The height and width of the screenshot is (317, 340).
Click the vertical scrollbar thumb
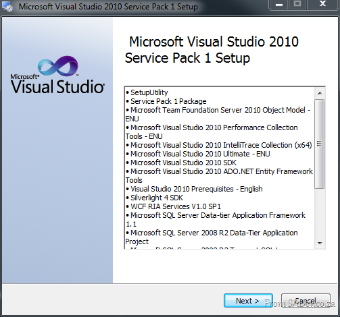click(x=320, y=144)
